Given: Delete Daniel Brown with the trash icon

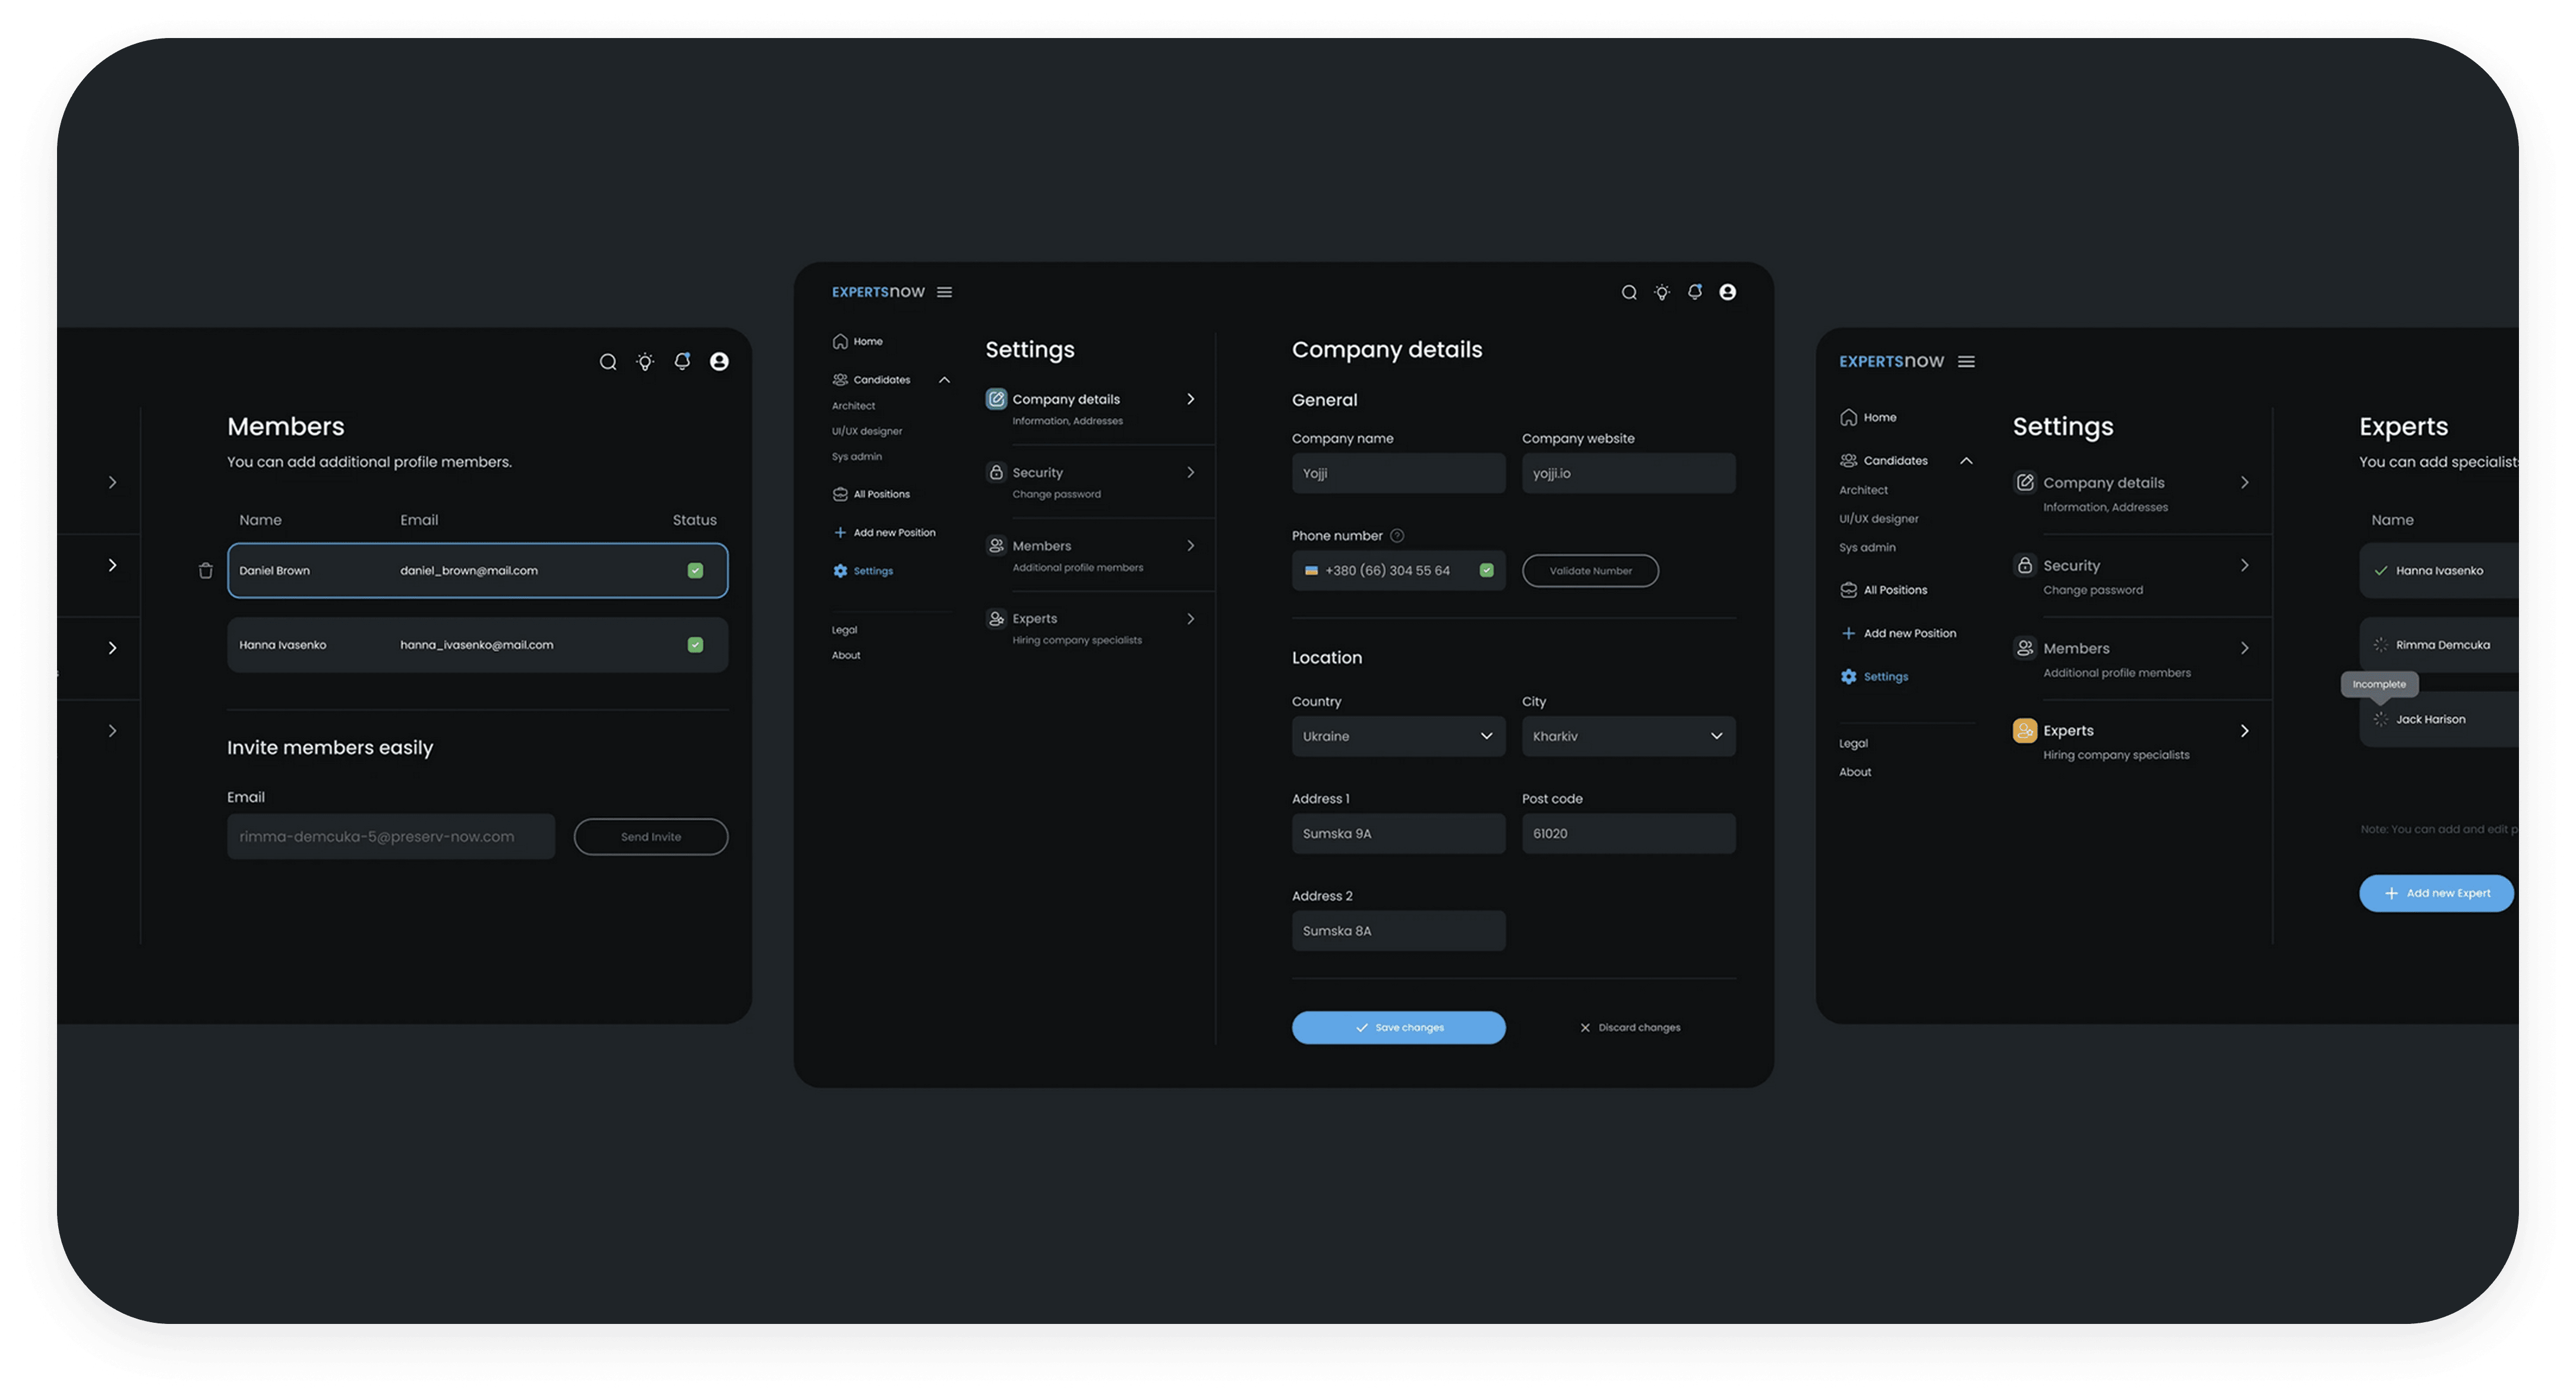Looking at the screenshot, I should [x=206, y=571].
